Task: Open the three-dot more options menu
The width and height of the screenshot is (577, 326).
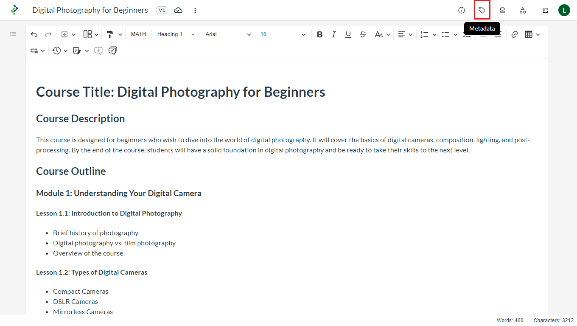Action: click(x=195, y=10)
